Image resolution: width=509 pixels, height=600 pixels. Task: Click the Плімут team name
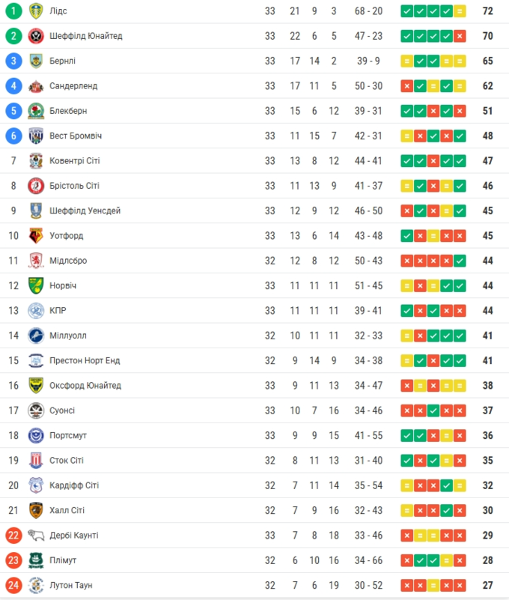tap(63, 560)
